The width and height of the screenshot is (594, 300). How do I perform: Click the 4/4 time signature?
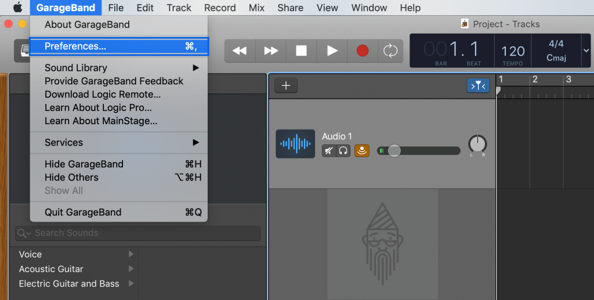[x=556, y=44]
